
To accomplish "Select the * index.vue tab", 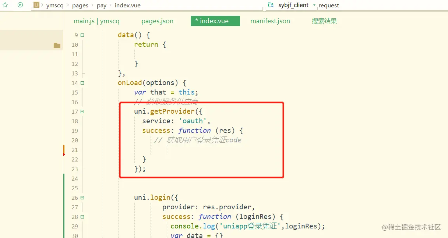I will [215, 21].
